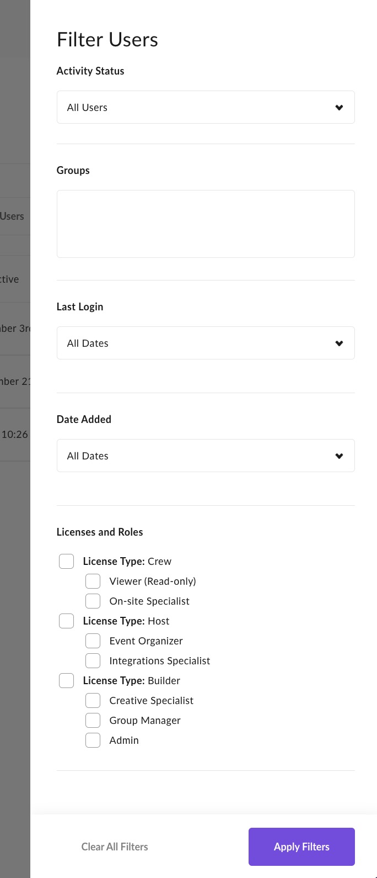Enable the Event Organizer role checkbox

(x=93, y=641)
